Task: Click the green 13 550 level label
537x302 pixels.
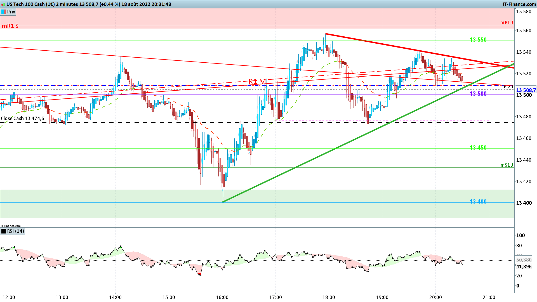Action: 478,40
